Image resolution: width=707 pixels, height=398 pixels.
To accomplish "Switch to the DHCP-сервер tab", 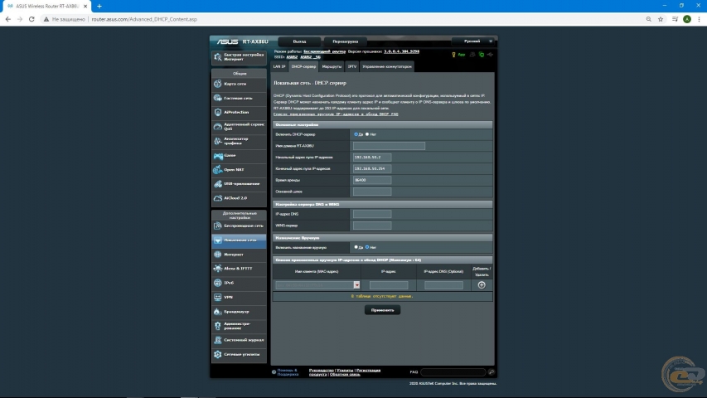I will [303, 67].
